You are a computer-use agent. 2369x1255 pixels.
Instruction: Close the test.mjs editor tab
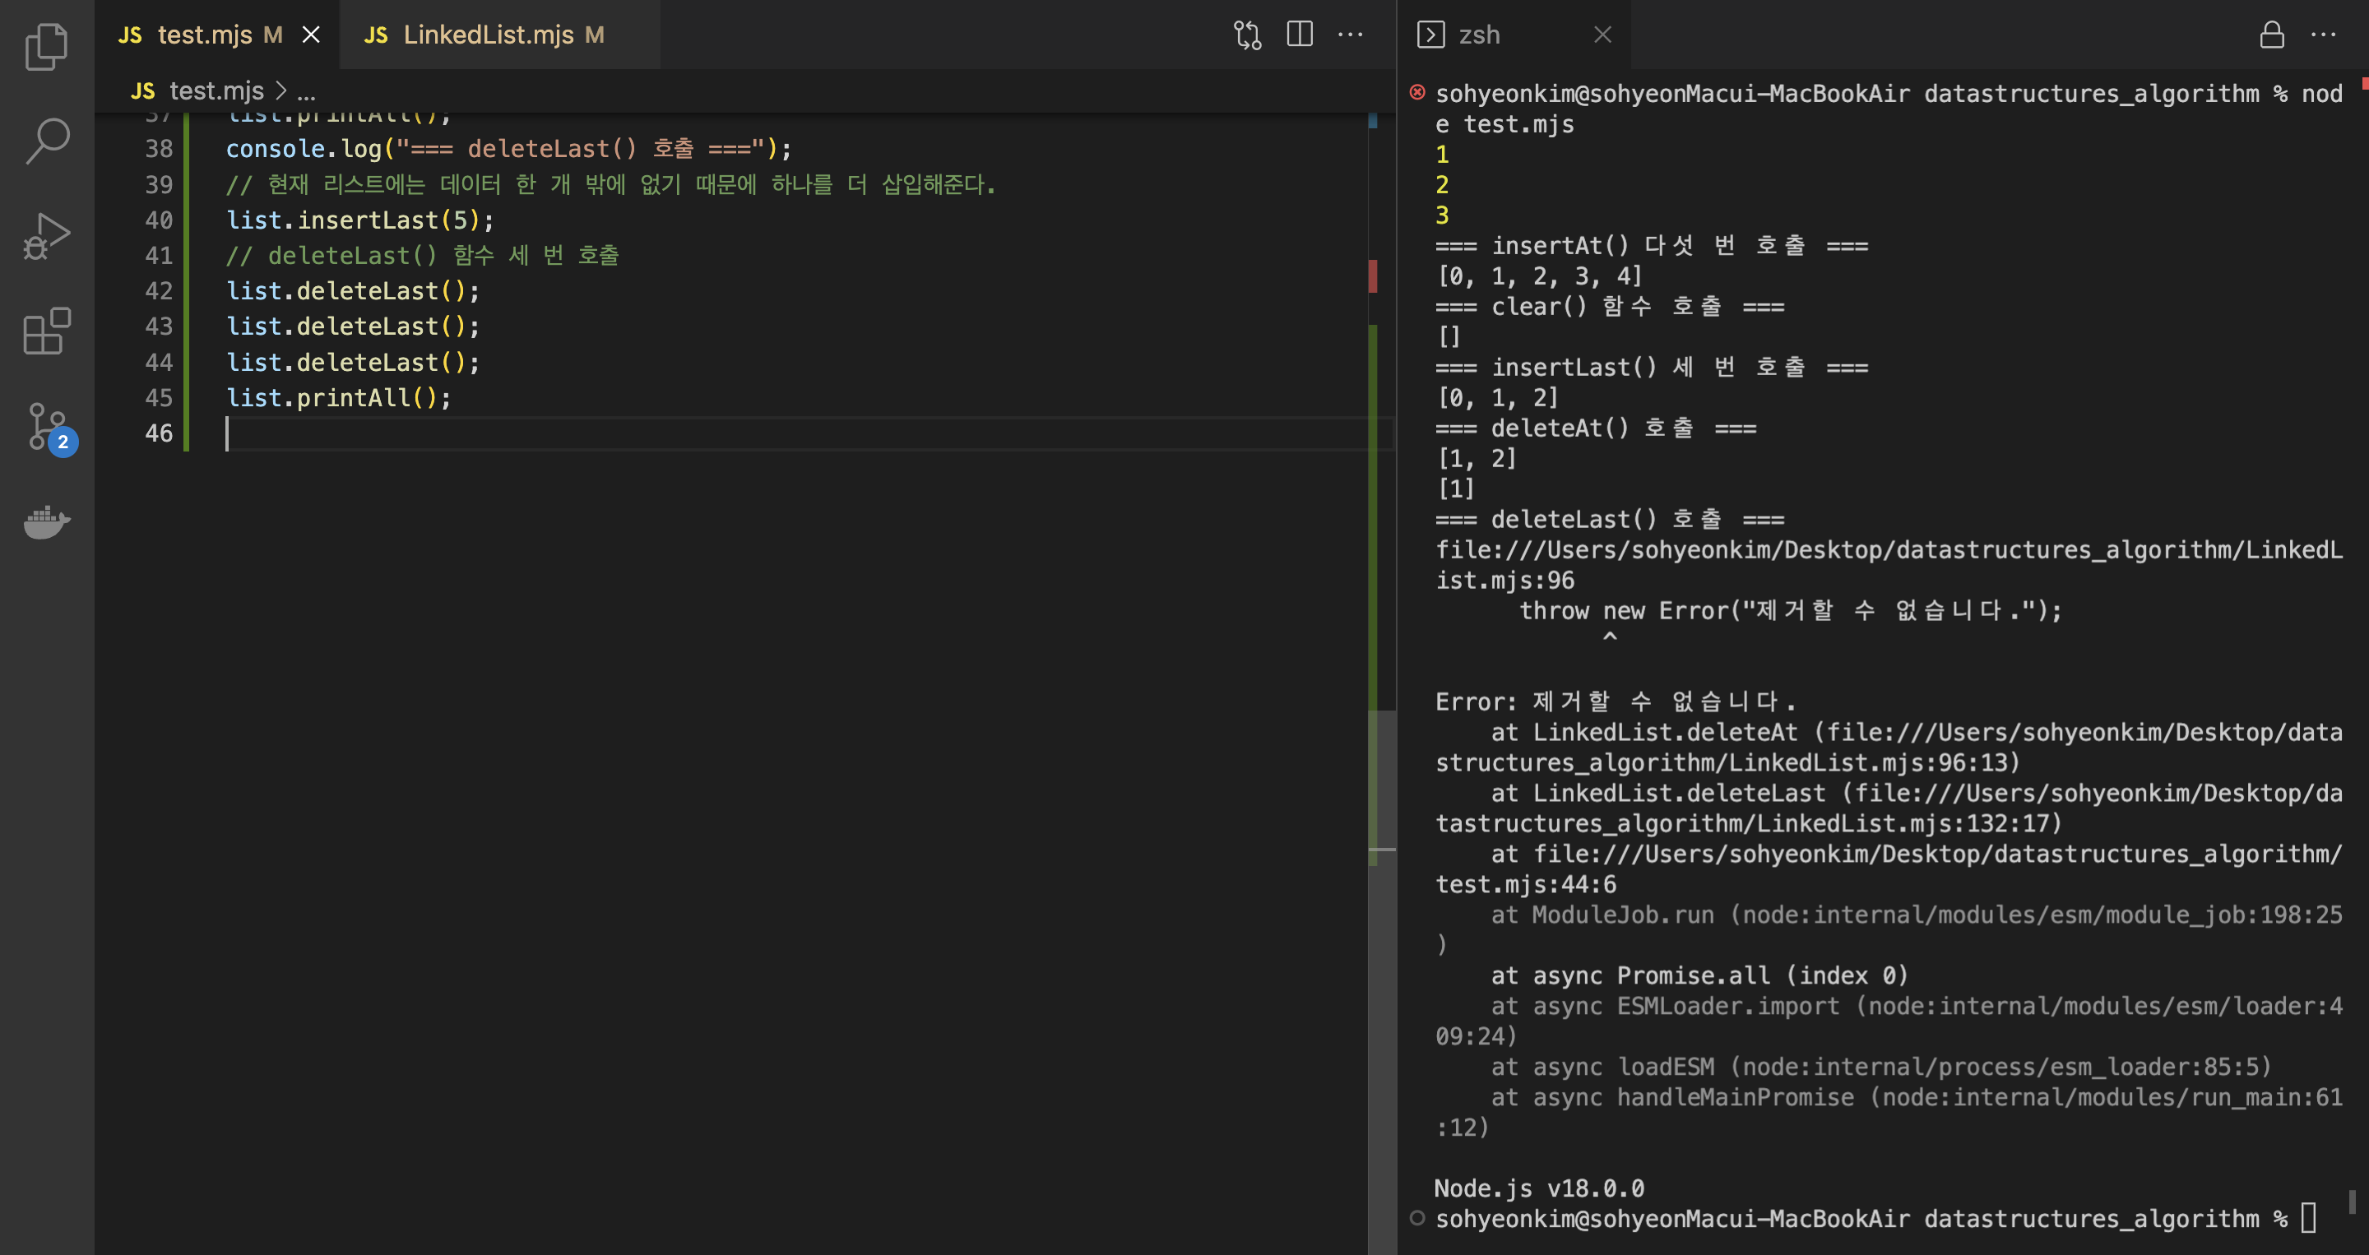[x=312, y=35]
